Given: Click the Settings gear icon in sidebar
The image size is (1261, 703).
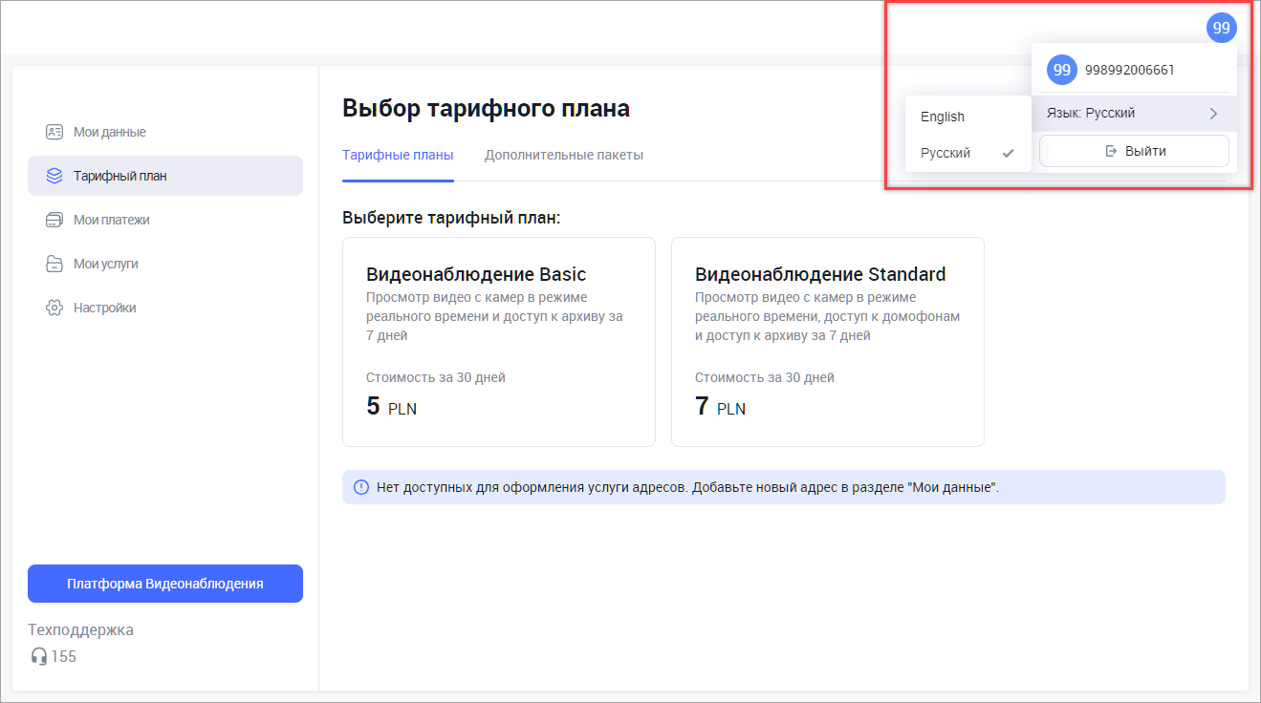Looking at the screenshot, I should coord(54,308).
